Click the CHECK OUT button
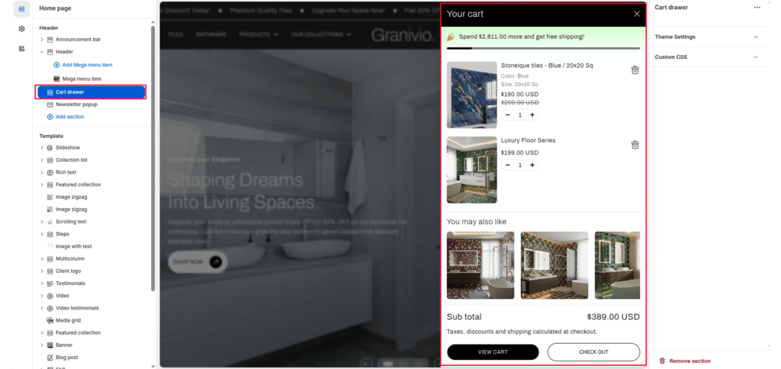The image size is (781, 369). [593, 352]
